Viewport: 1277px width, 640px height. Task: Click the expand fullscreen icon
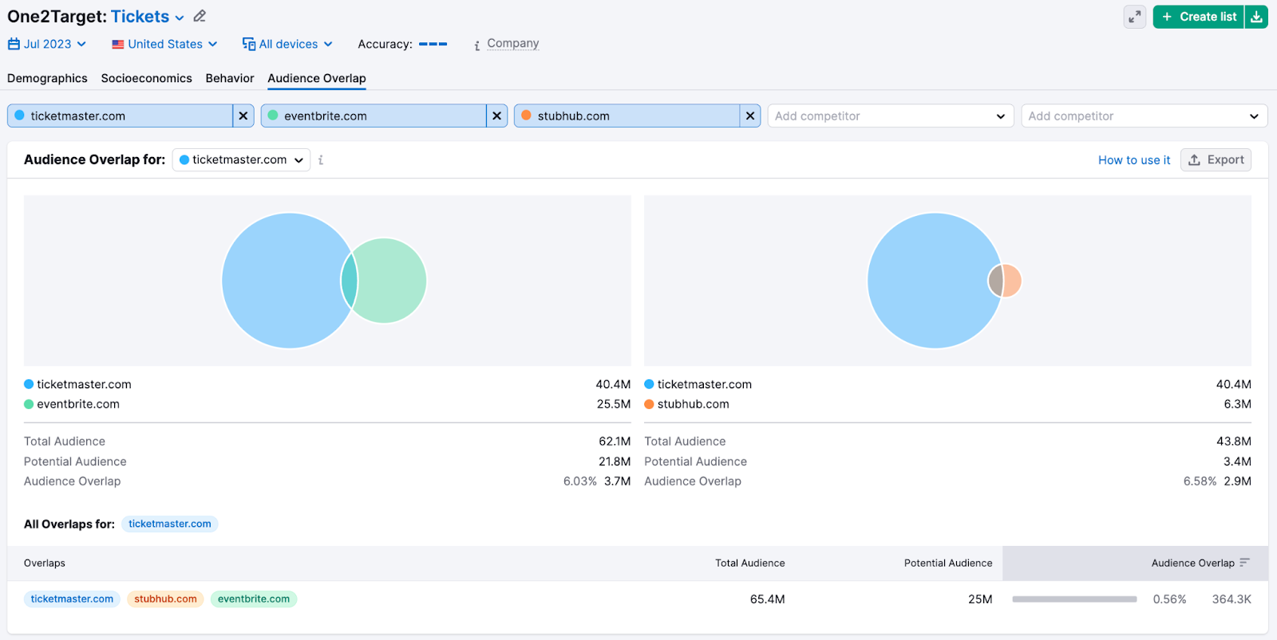click(x=1134, y=17)
